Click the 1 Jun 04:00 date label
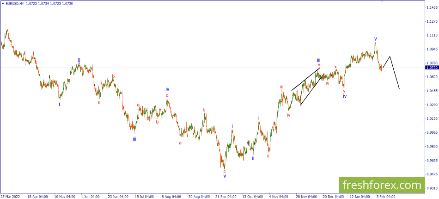 click(x=91, y=197)
